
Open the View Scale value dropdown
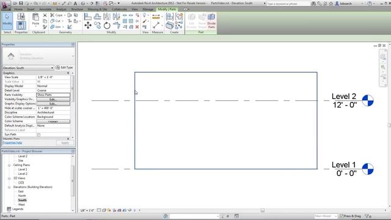click(x=53, y=78)
